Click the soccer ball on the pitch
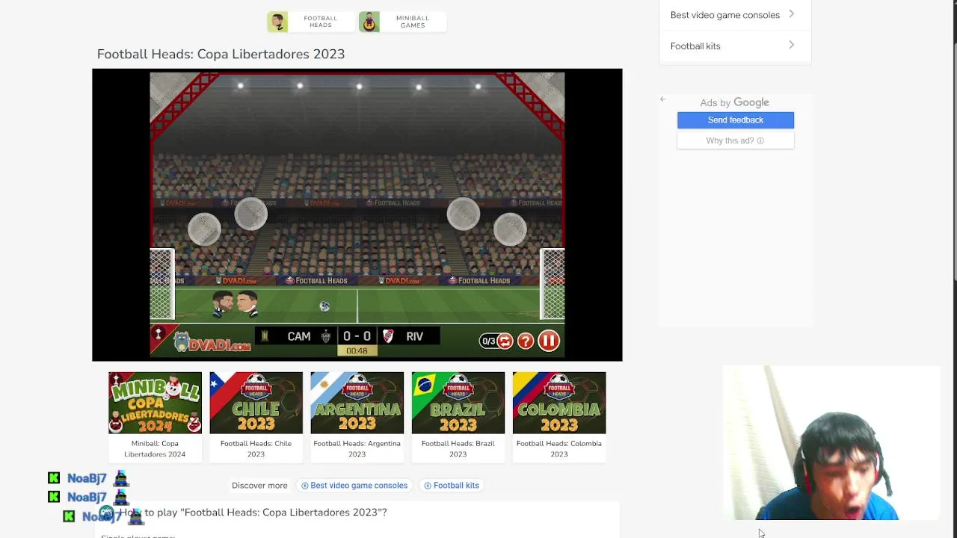This screenshot has width=957, height=538. tap(324, 306)
